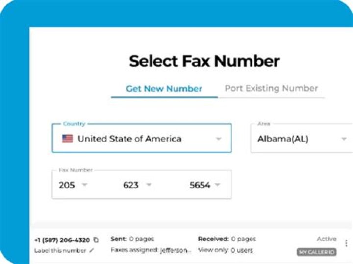Image resolution: width=353 pixels, height=264 pixels.
Task: Expand the 5654 line number dropdown
Action: pyautogui.click(x=217, y=185)
